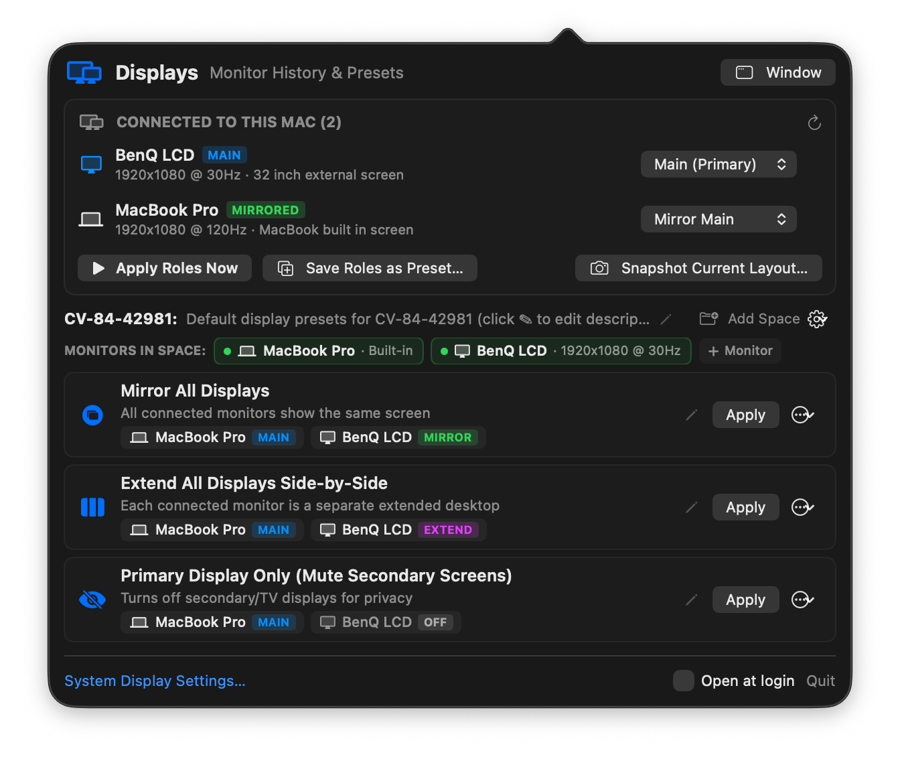The height and width of the screenshot is (761, 900).
Task: Open more options for Mirror All Displays
Action: pos(802,415)
